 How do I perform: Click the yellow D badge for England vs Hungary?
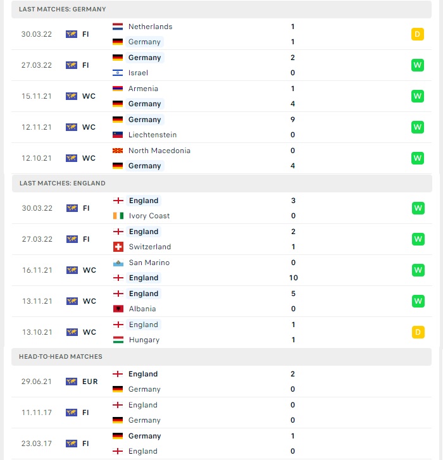click(x=418, y=332)
